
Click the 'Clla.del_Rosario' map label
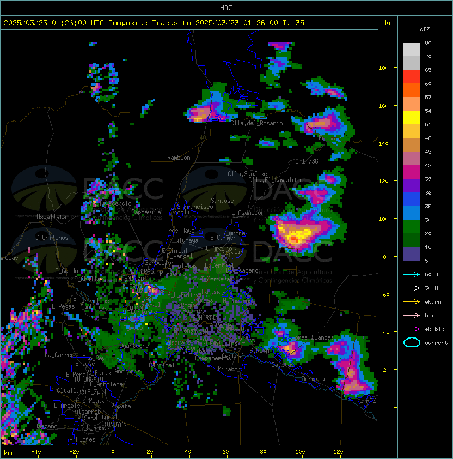tap(256, 123)
